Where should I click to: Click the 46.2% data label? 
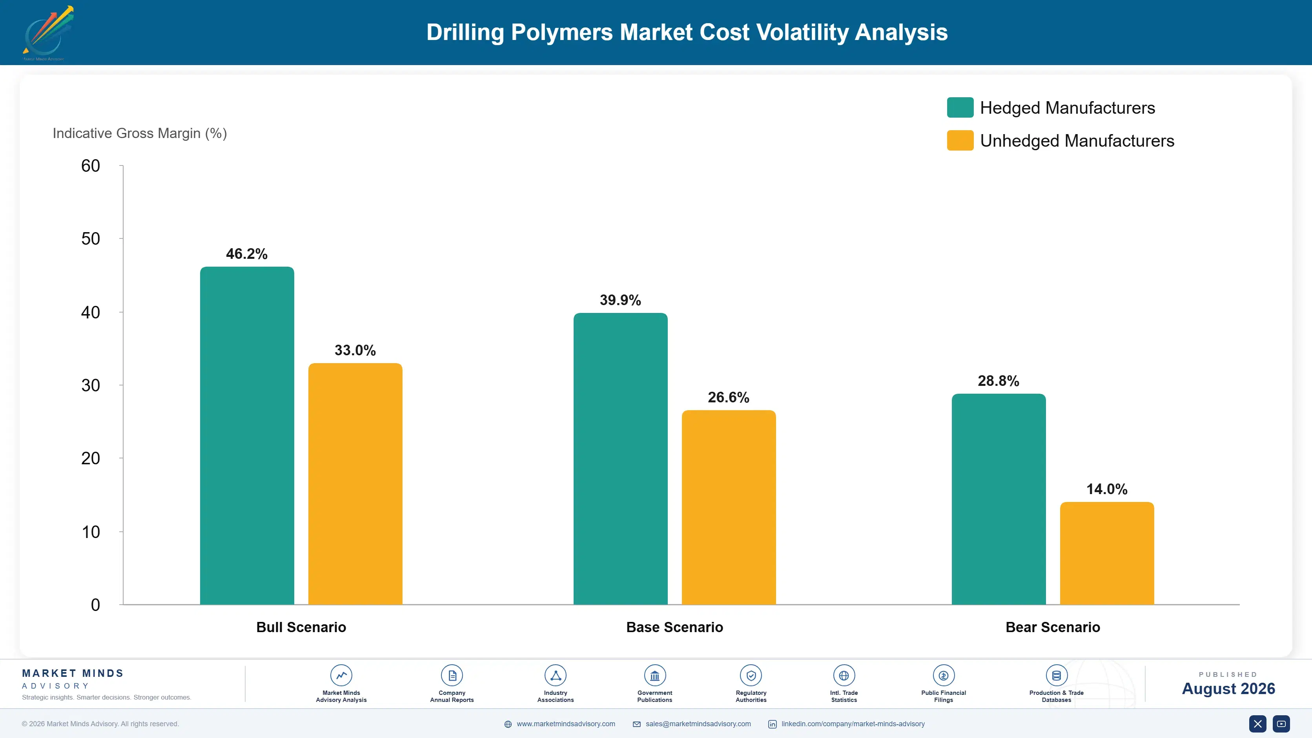pos(246,254)
